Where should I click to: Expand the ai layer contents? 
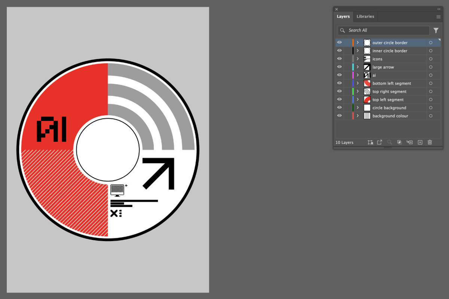[x=358, y=75]
